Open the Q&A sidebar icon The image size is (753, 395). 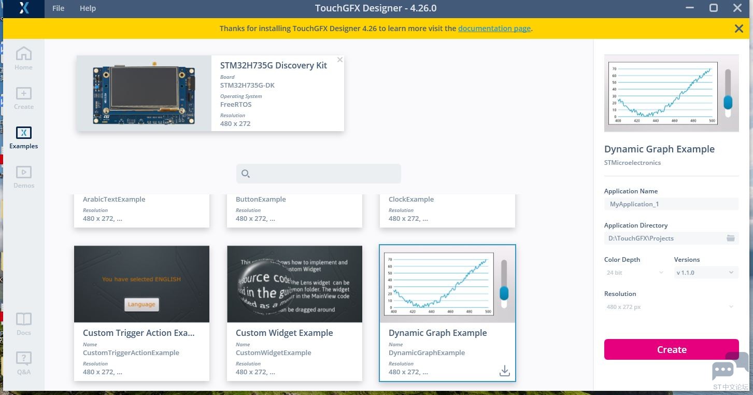[23, 363]
